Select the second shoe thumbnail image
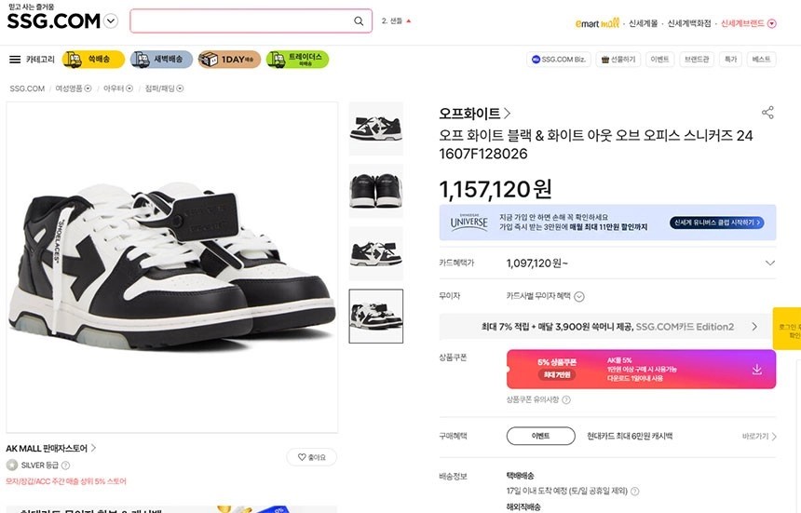Screen dimensions: 801x513 [x=375, y=191]
